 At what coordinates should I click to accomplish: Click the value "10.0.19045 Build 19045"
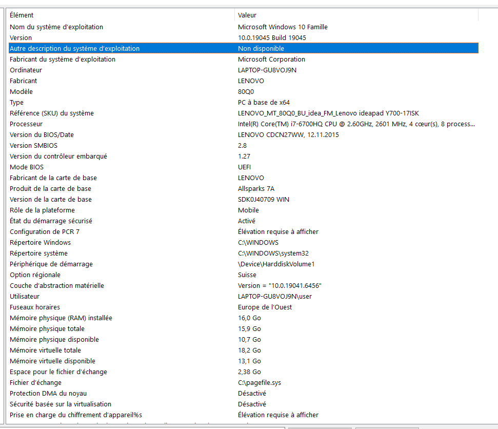[x=272, y=38]
